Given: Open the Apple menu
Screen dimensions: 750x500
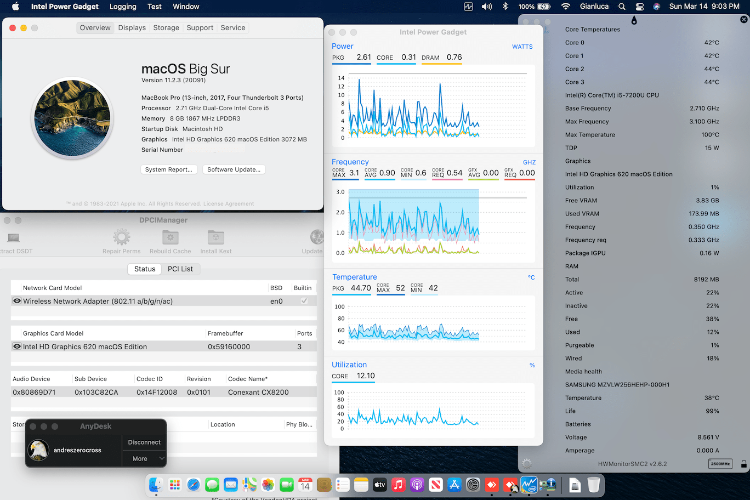Looking at the screenshot, I should (x=15, y=7).
